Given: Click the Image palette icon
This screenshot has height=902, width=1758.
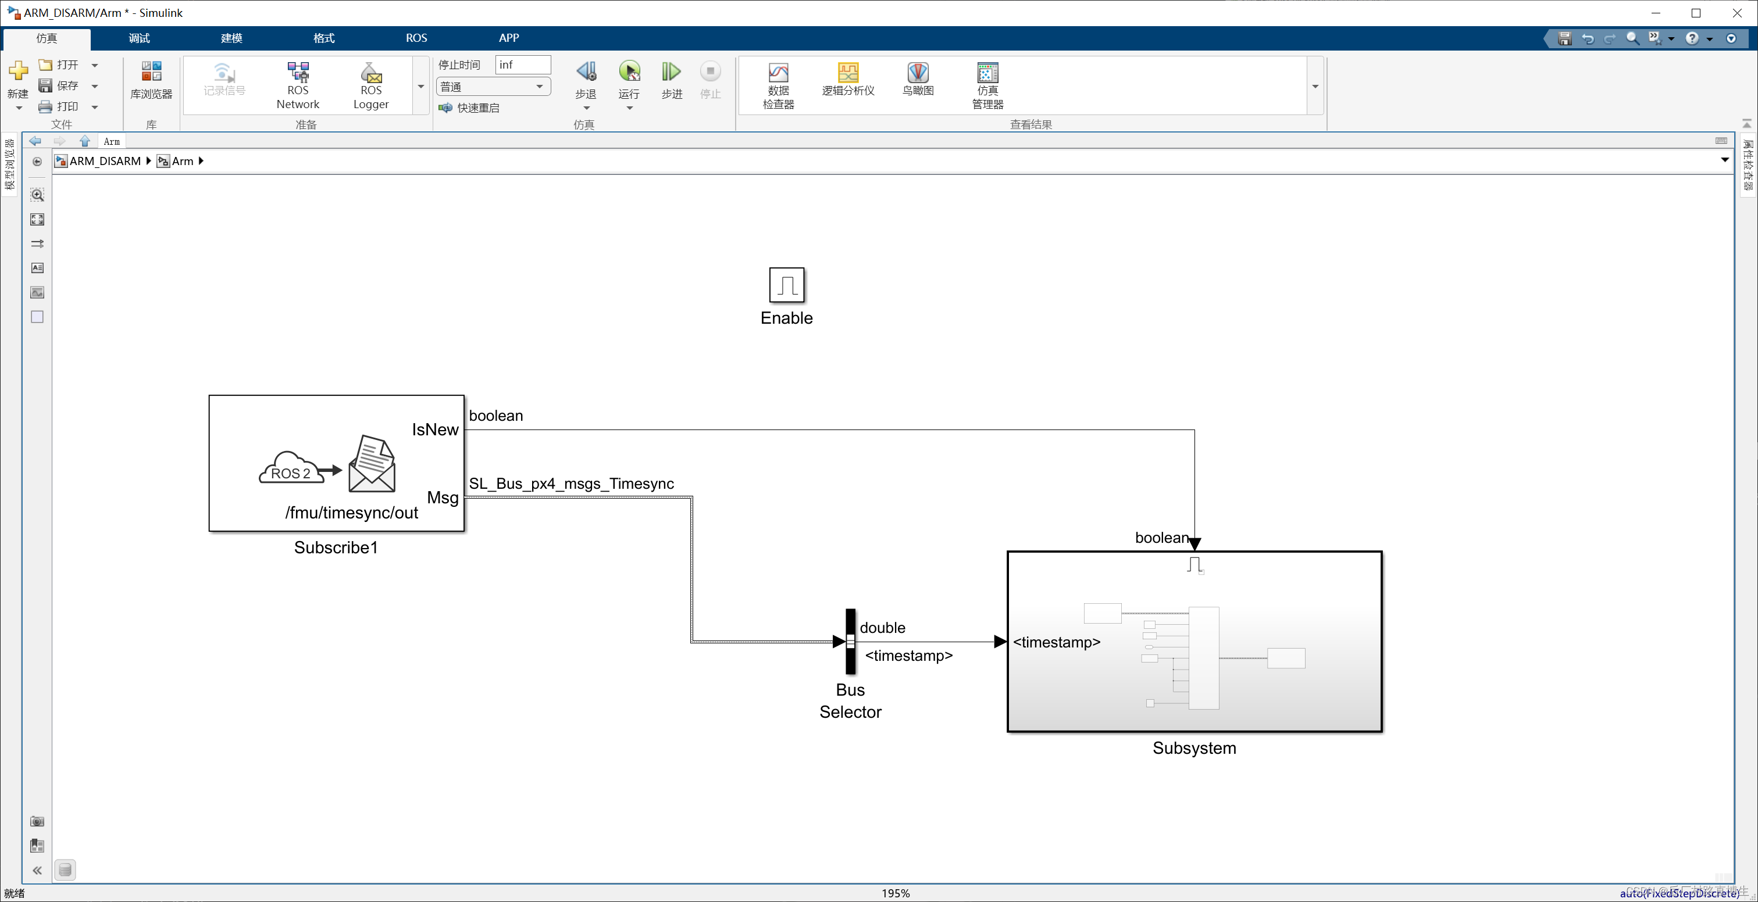Looking at the screenshot, I should (x=38, y=292).
